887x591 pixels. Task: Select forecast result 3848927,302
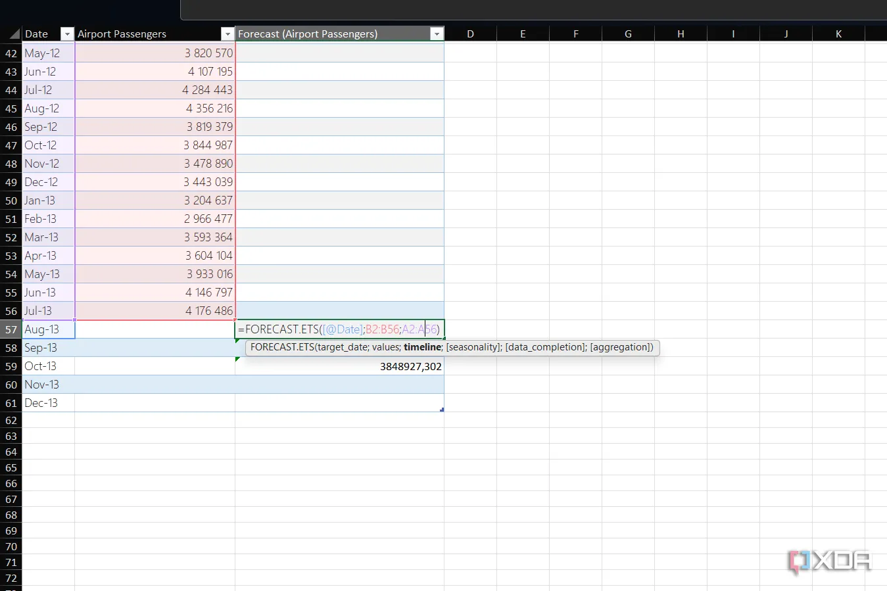click(339, 366)
